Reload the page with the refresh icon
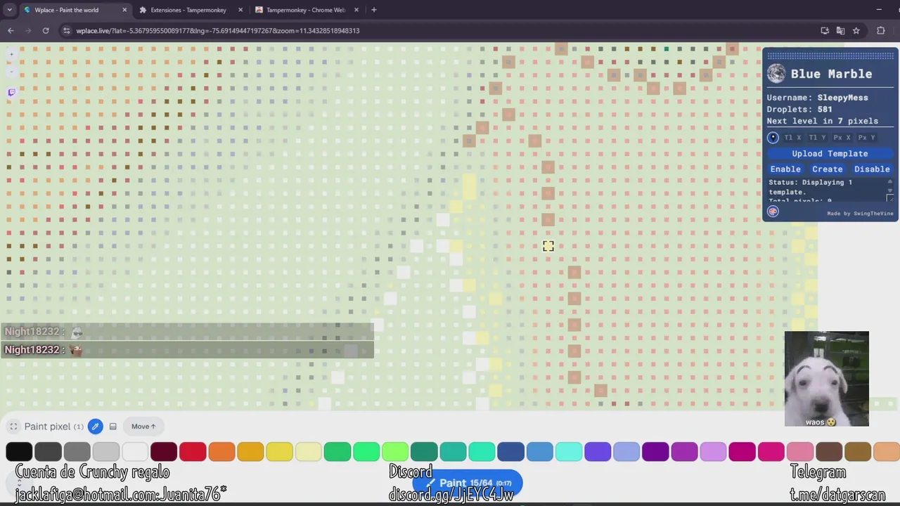This screenshot has width=900, height=506. point(46,31)
